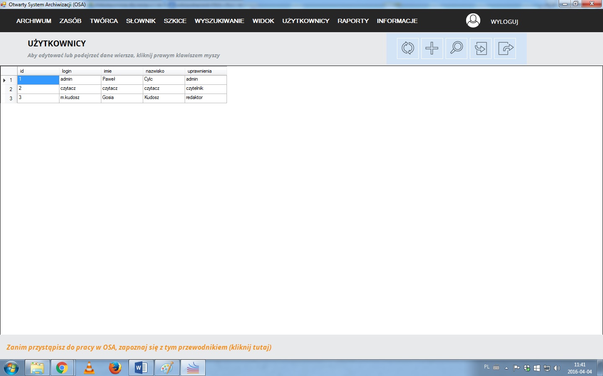Open the ZASÓB menu

[x=70, y=21]
